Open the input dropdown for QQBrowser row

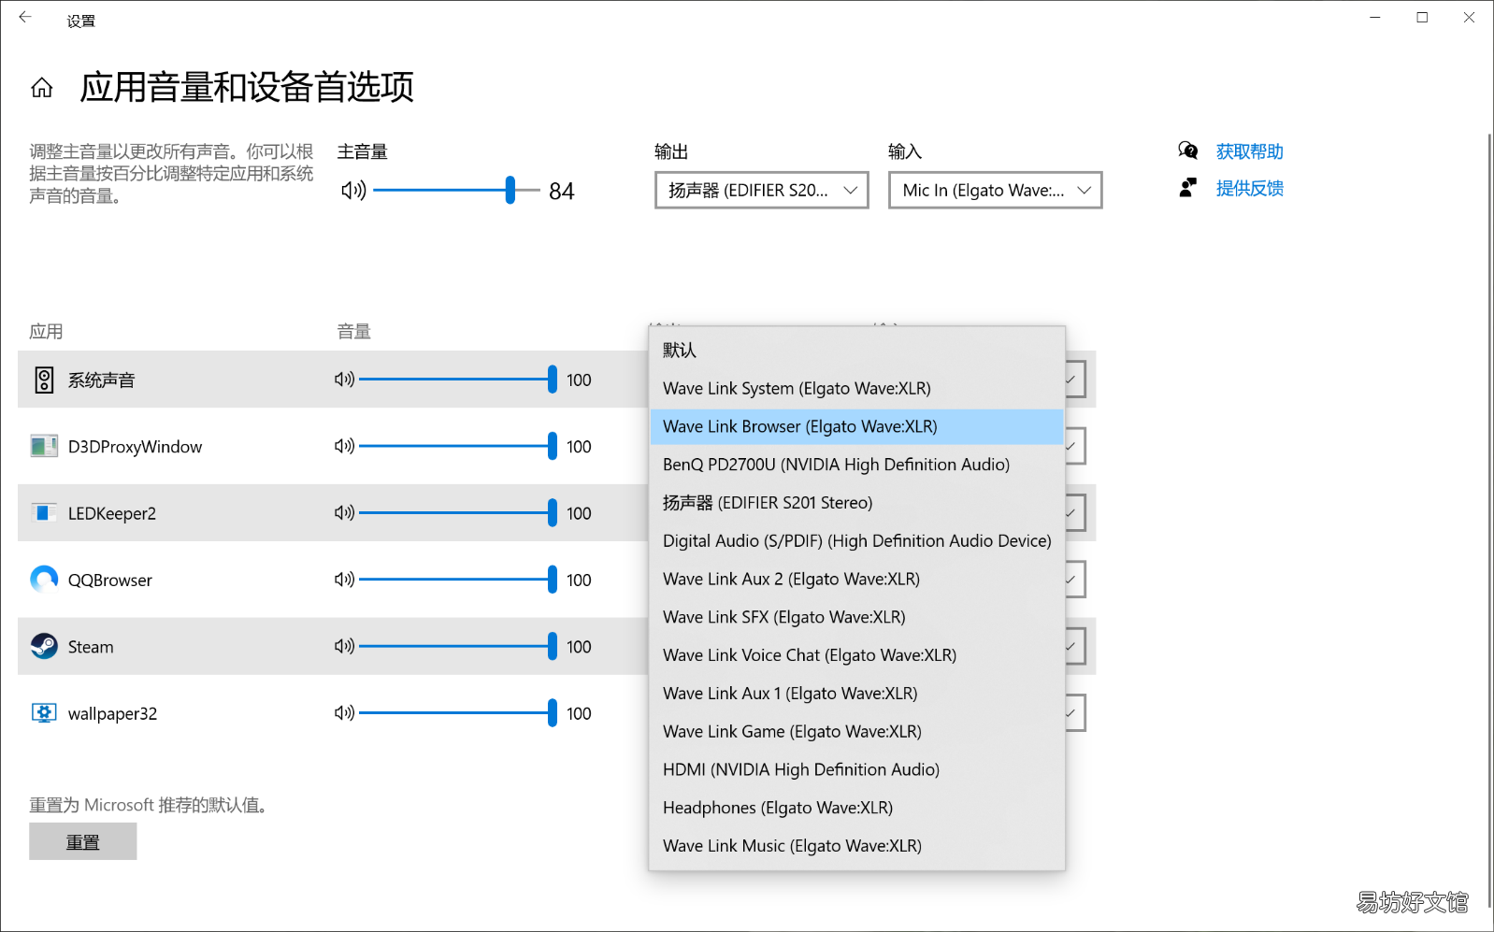(x=1075, y=580)
